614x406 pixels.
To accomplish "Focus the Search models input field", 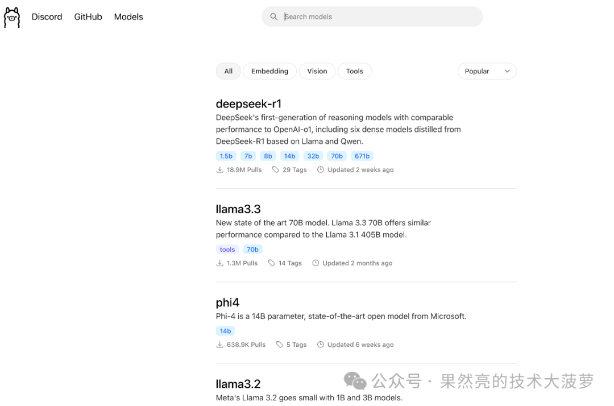I will click(372, 16).
